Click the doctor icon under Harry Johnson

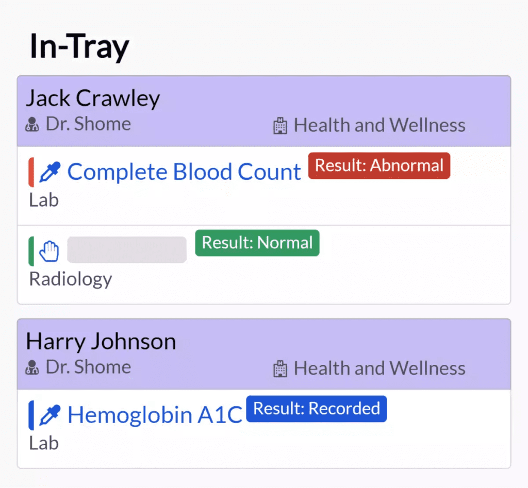pos(32,367)
